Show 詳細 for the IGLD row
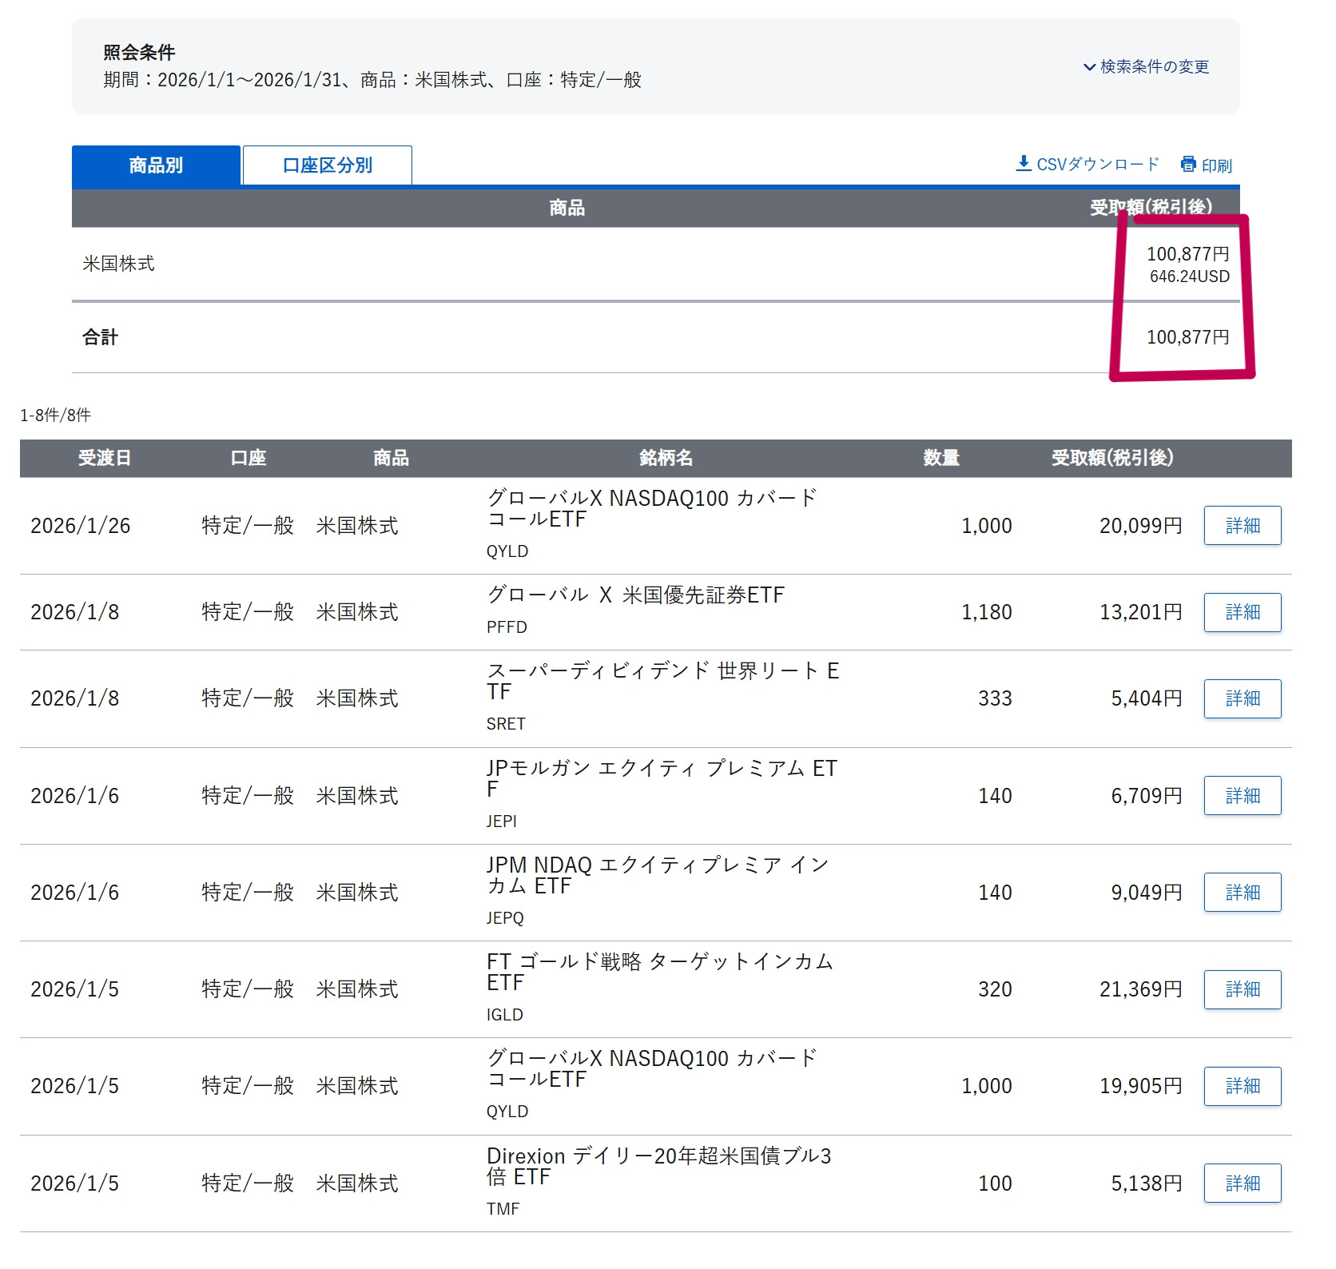This screenshot has width=1336, height=1269. click(1242, 989)
